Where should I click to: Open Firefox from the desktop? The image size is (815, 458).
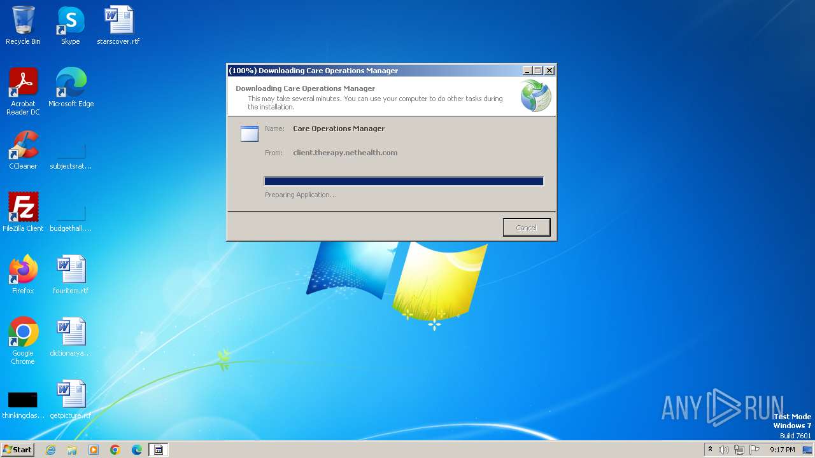(x=23, y=274)
